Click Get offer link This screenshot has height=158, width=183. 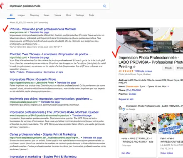click(126, 153)
